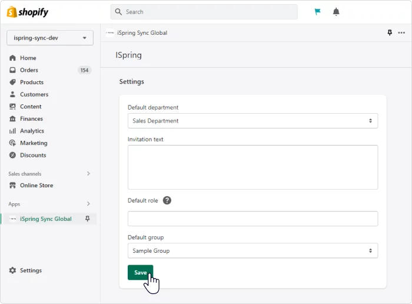
Task: Open Settings at bottom of sidebar
Action: point(31,270)
